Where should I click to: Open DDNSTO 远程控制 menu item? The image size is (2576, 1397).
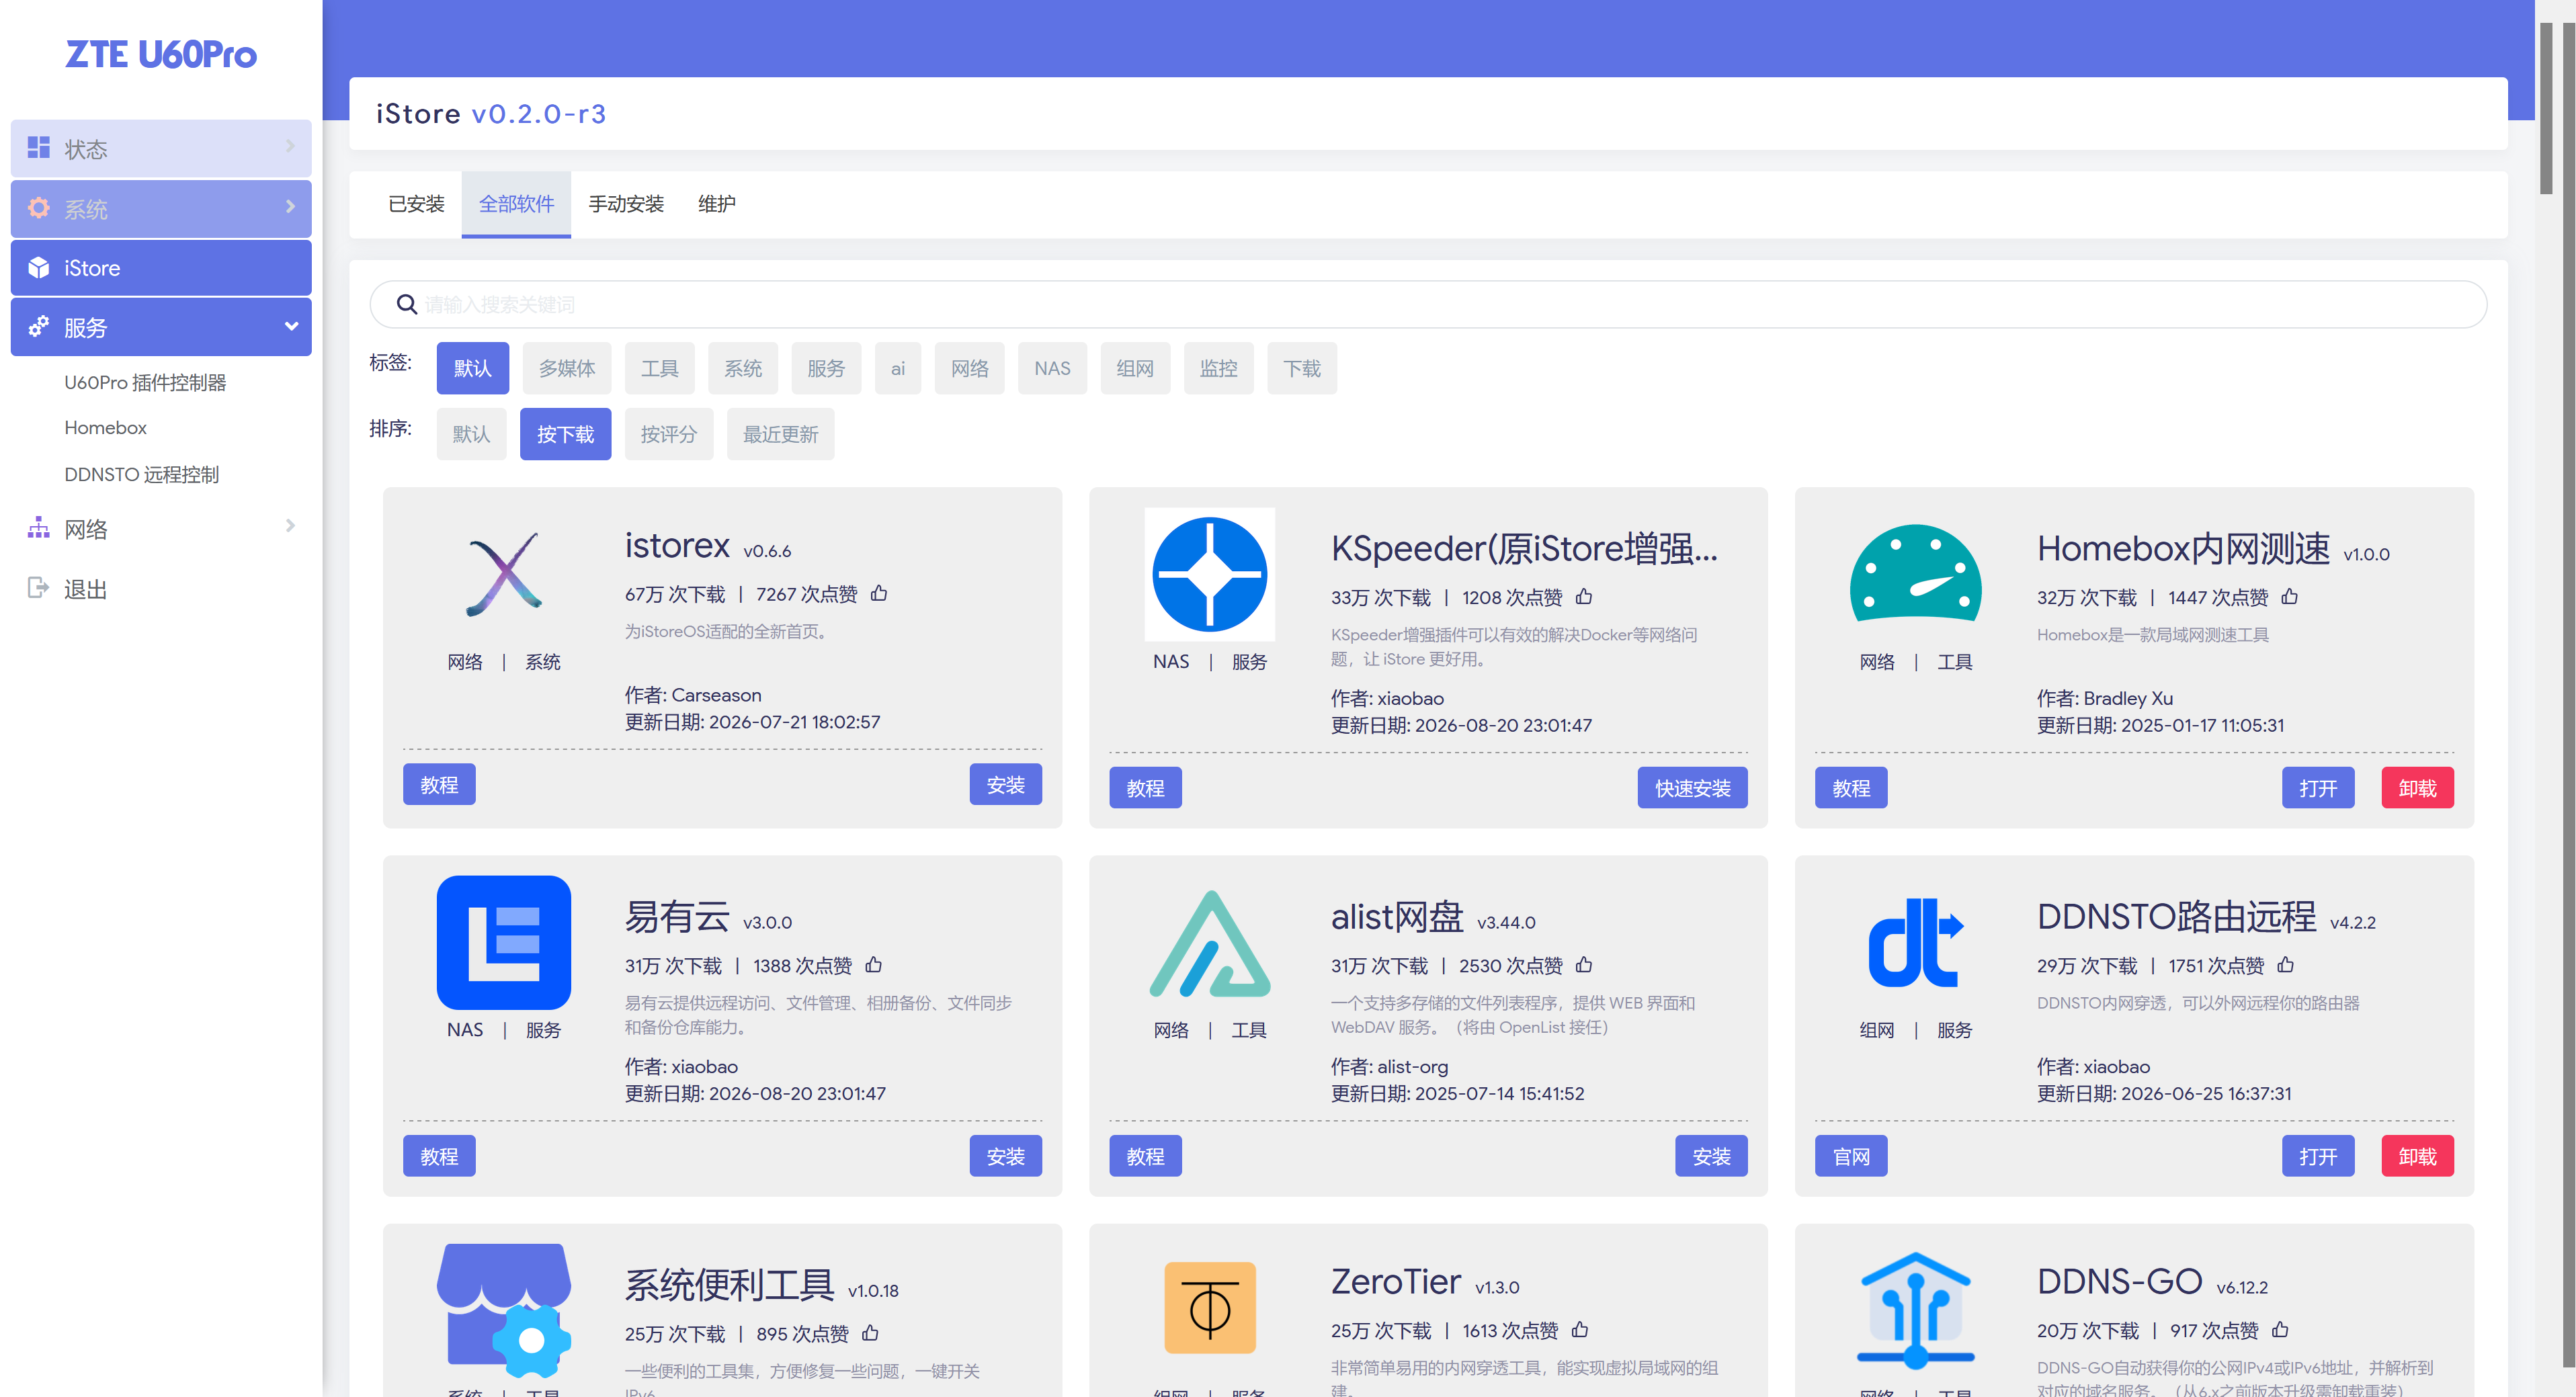click(141, 474)
